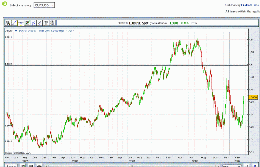Open help with the question mark icon
260x167 pixels.
52,23
